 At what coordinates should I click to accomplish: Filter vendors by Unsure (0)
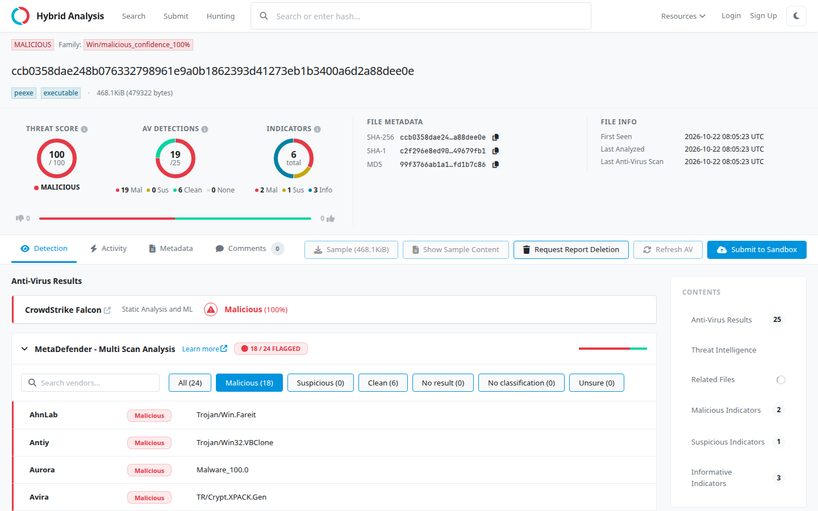coord(596,383)
